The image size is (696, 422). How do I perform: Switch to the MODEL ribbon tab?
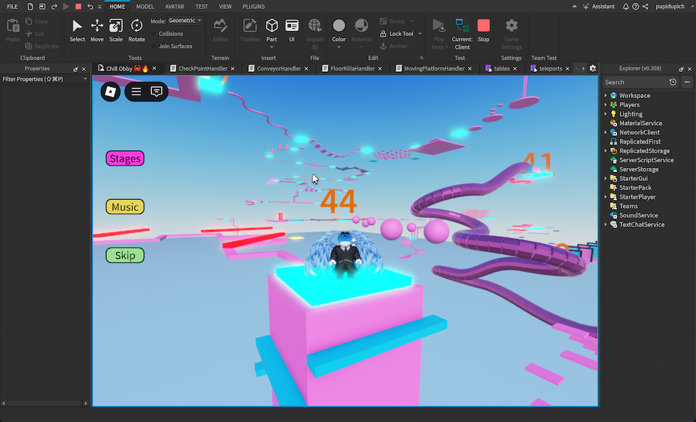145,7
